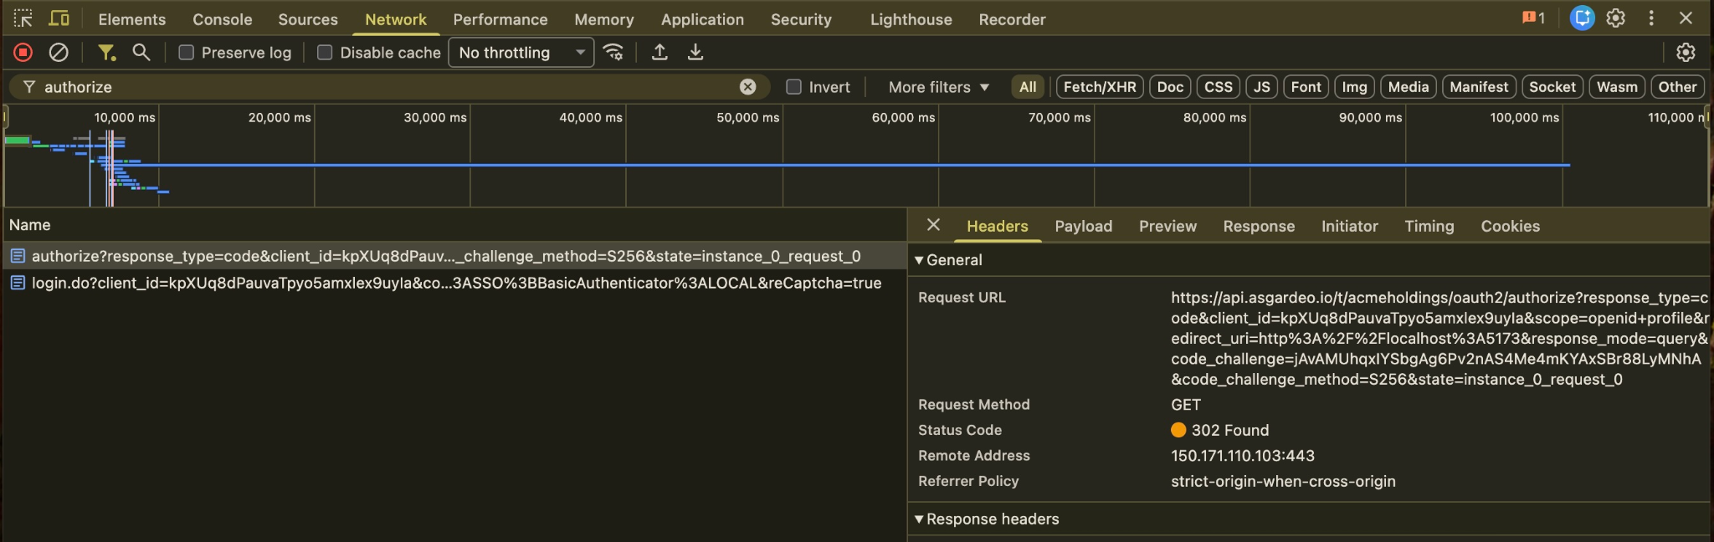Click the authorize filter input field
1714x542 pixels.
click(x=389, y=87)
